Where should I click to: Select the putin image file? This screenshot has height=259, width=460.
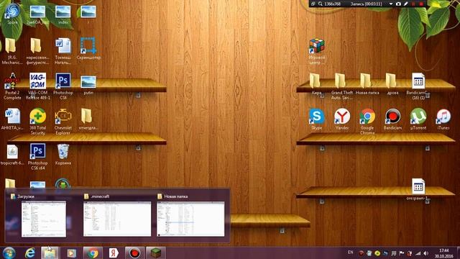click(88, 81)
